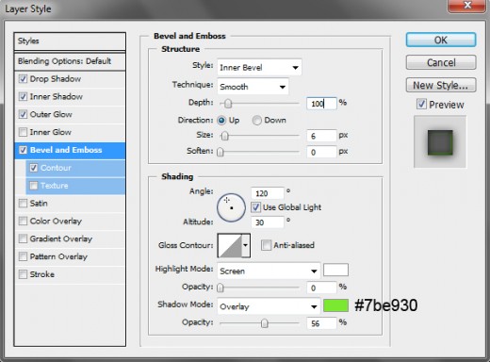490x362 pixels.
Task: Turn on the Color Overlay checkbox
Action: [23, 221]
